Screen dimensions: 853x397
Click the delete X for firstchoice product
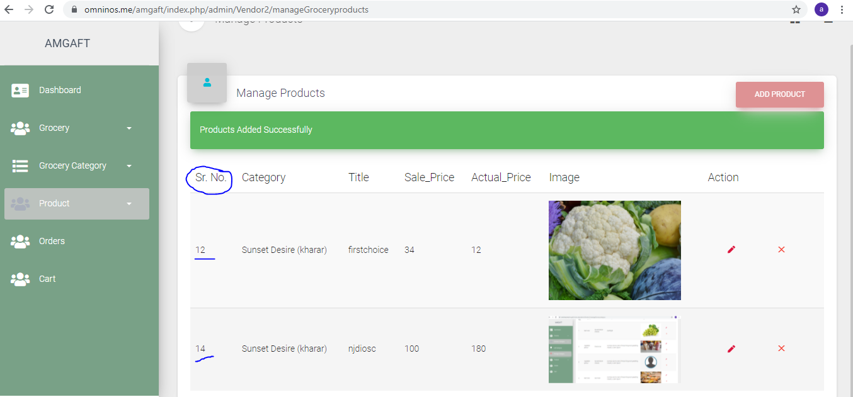[x=781, y=250]
